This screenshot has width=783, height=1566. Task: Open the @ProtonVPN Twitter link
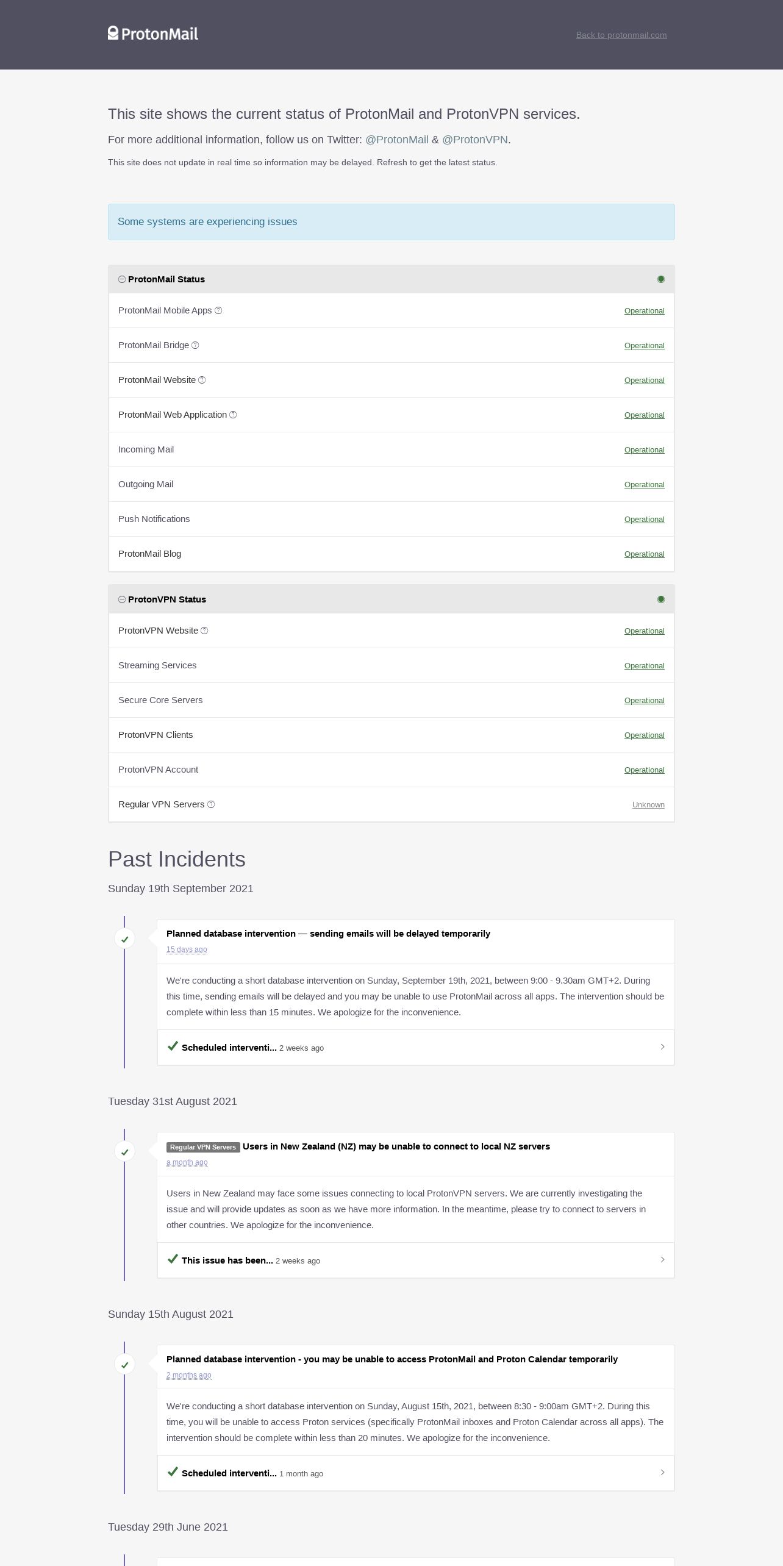(475, 140)
